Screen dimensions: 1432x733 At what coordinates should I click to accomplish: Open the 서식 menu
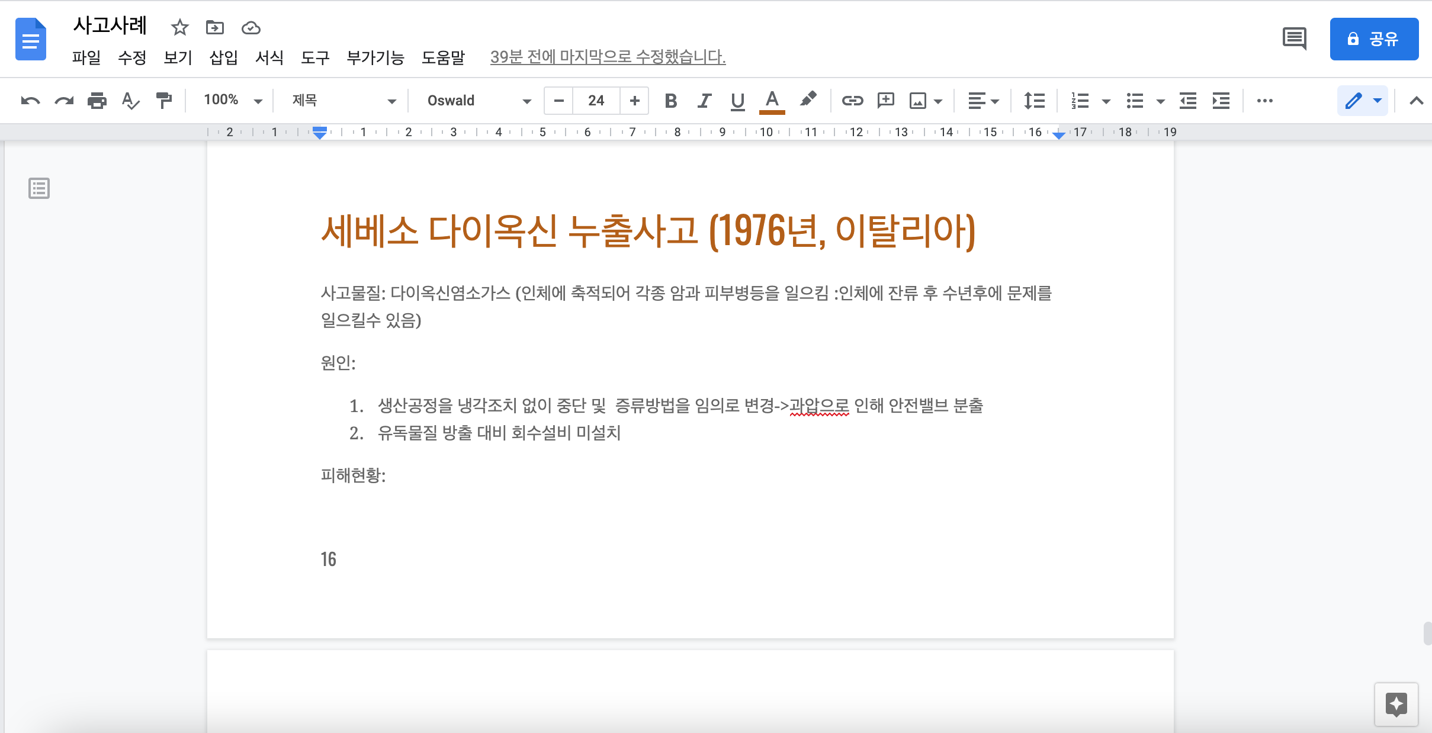click(269, 57)
